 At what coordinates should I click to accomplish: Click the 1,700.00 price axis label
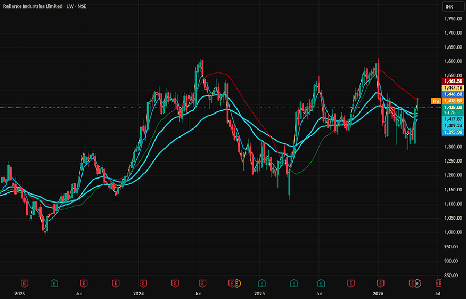[453, 33]
